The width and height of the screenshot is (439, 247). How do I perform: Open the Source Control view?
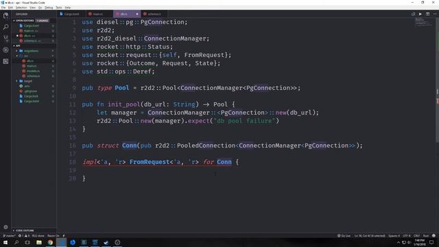pos(5,38)
